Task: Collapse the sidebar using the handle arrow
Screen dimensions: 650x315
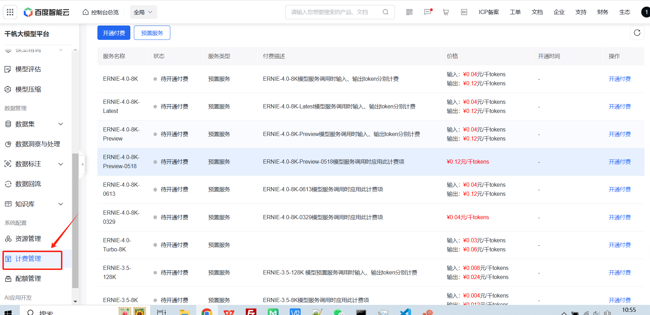Action: (82, 164)
